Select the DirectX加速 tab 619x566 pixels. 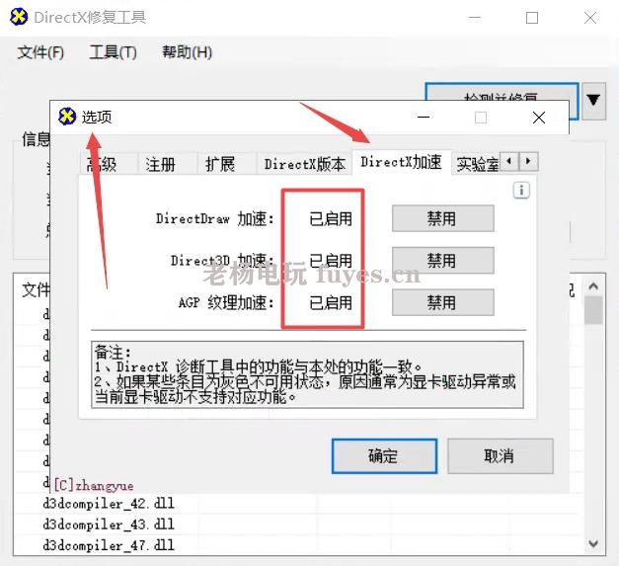coord(401,162)
